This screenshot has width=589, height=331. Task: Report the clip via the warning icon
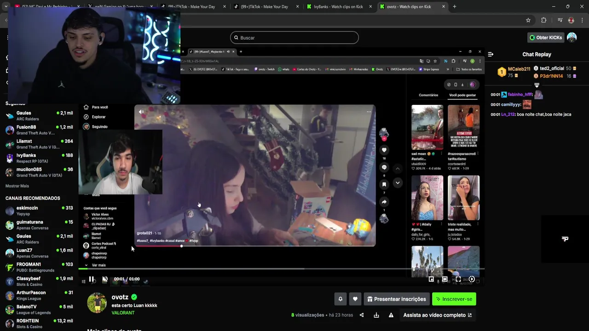point(391,315)
